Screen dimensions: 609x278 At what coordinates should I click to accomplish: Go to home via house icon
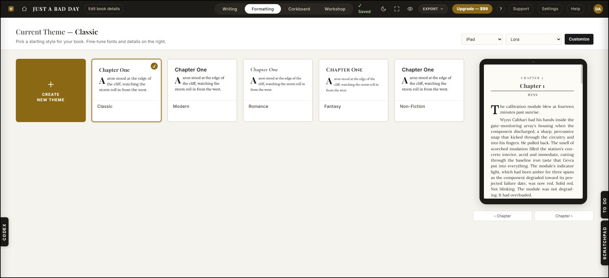coord(24,9)
